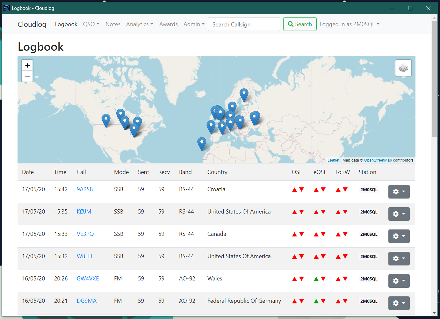
Task: Click QSL sent red arrow for 9A2SB
Action: click(294, 190)
